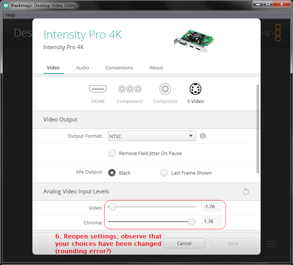Click the Chroma level value field 1.76
The height and width of the screenshot is (265, 293).
click(x=212, y=221)
